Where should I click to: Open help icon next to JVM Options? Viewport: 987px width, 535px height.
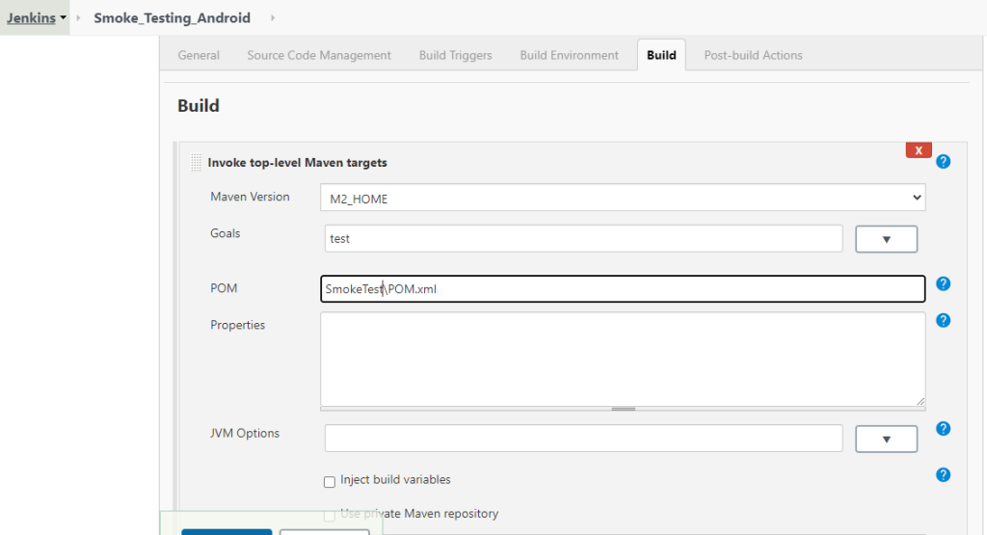point(943,429)
